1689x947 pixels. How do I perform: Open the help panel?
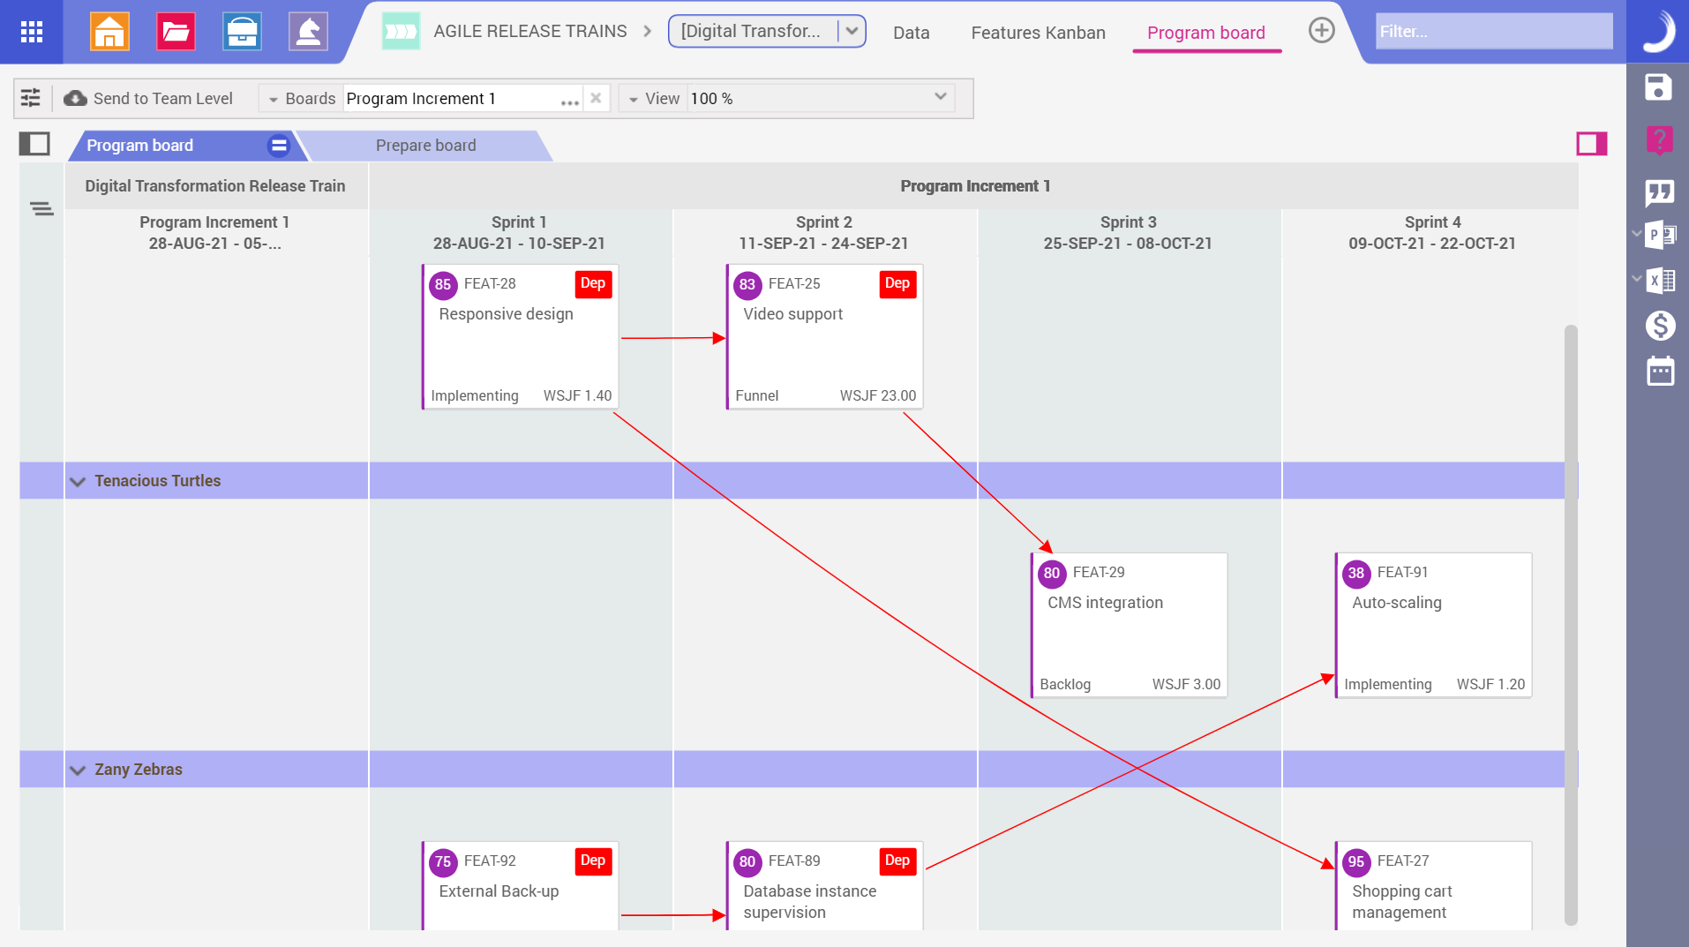[1659, 139]
